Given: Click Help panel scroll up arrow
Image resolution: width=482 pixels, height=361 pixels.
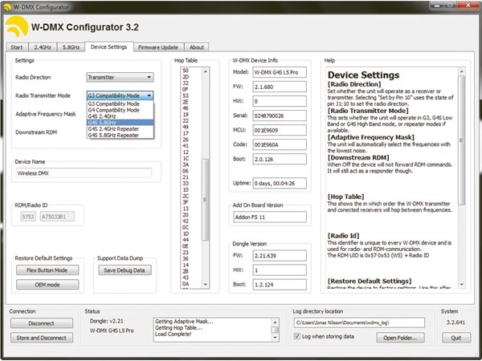Looking at the screenshot, I should tap(461, 71).
